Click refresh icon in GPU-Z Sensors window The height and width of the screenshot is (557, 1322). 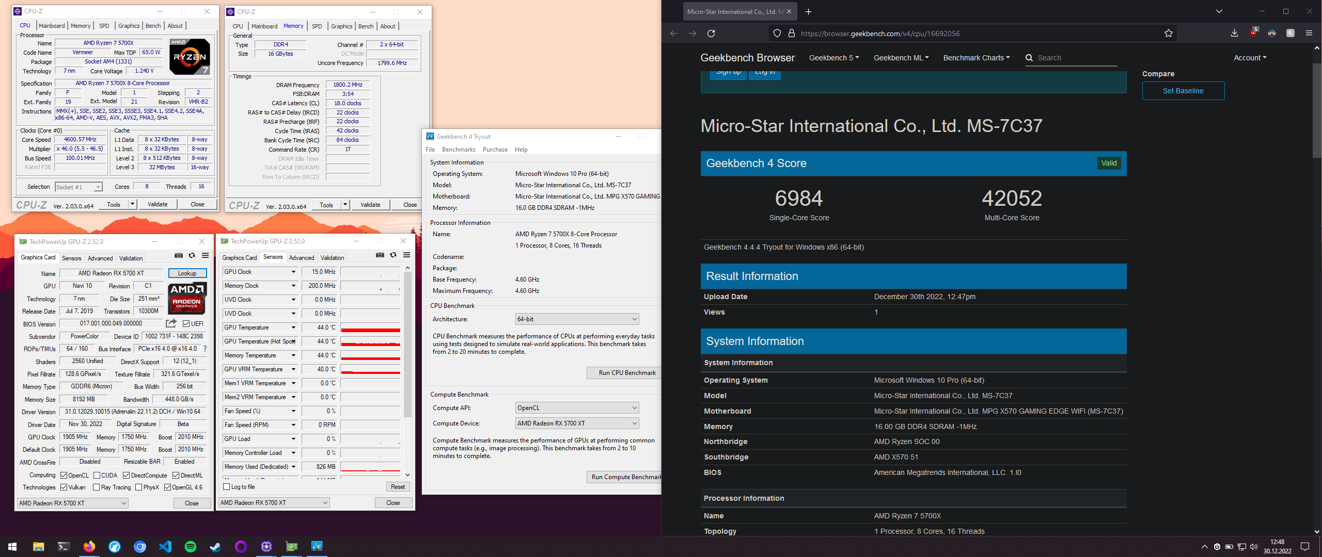(x=394, y=255)
